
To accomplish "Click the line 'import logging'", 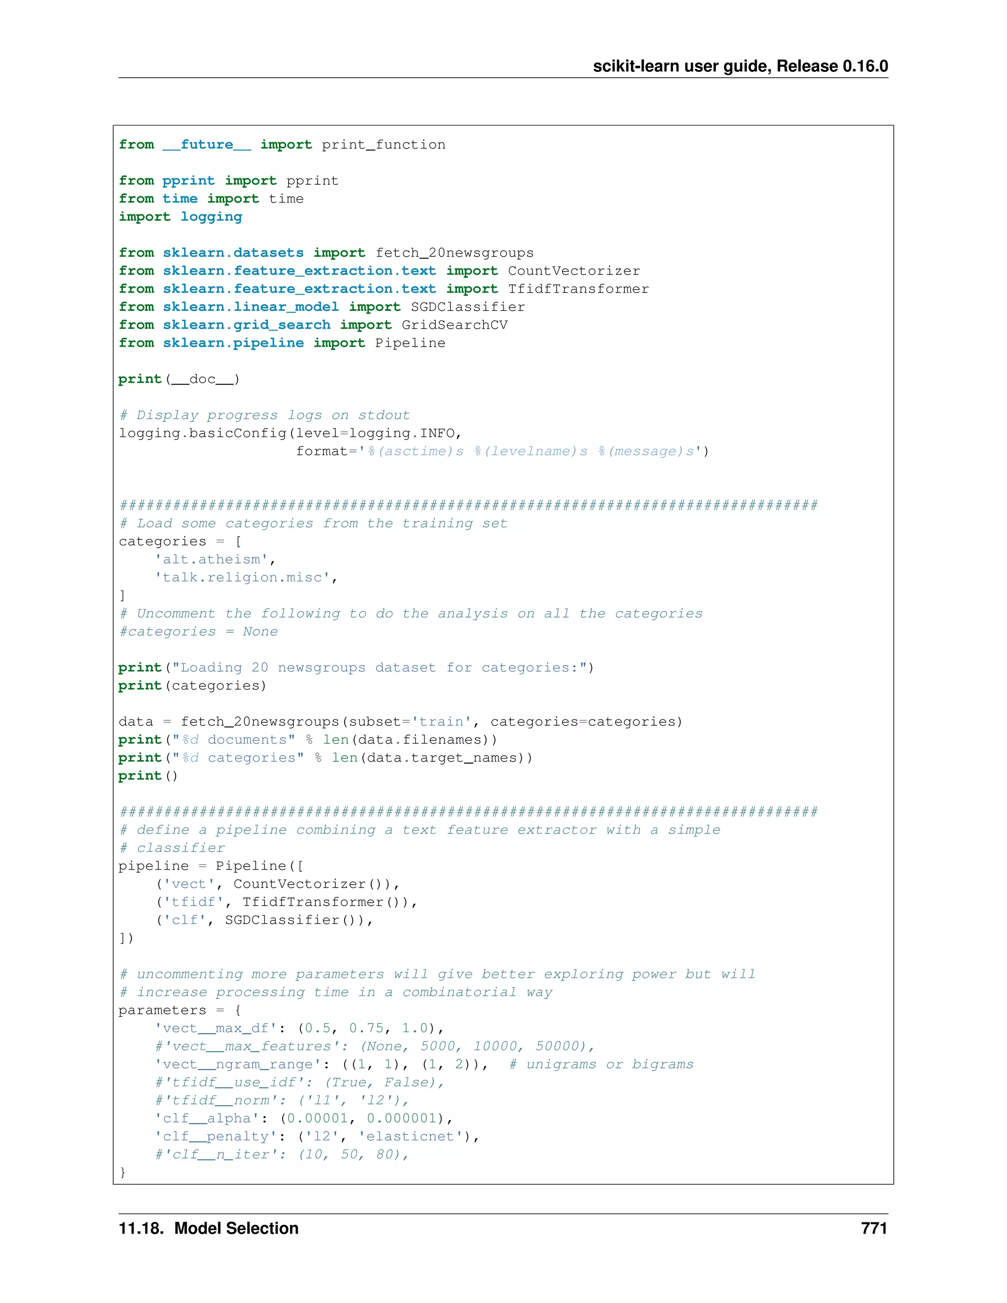I will [x=180, y=217].
